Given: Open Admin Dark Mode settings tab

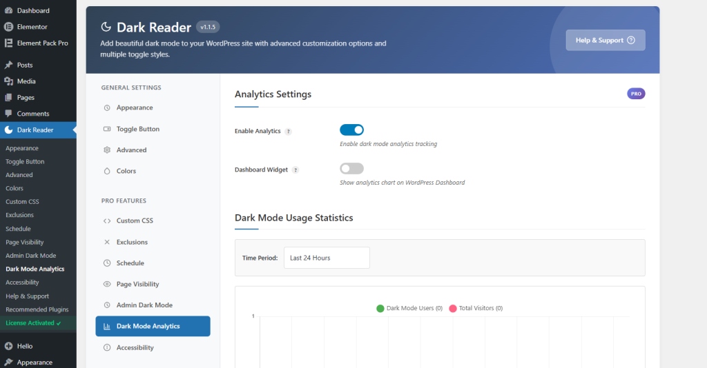Looking at the screenshot, I should pyautogui.click(x=153, y=305).
